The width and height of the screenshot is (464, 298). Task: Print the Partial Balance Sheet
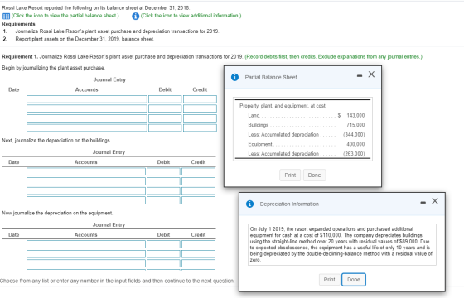(290, 175)
